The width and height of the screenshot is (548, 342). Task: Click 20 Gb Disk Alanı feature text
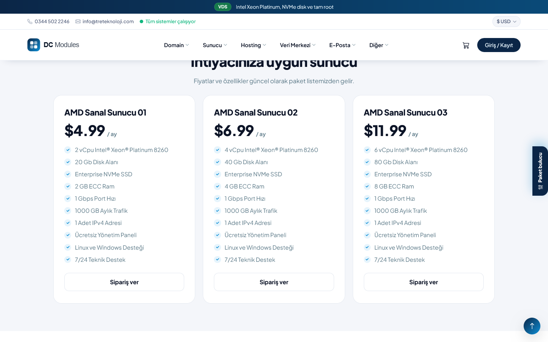coord(97,162)
